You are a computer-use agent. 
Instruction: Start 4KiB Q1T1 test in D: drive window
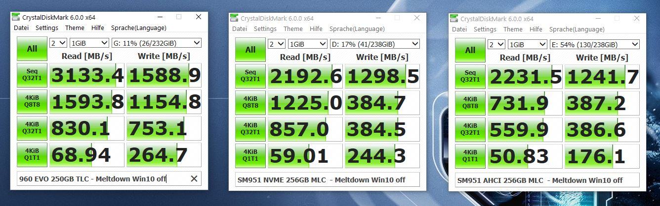250,156
